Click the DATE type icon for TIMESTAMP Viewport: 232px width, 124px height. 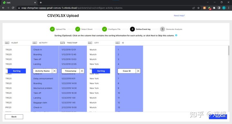pyautogui.click(x=63, y=43)
